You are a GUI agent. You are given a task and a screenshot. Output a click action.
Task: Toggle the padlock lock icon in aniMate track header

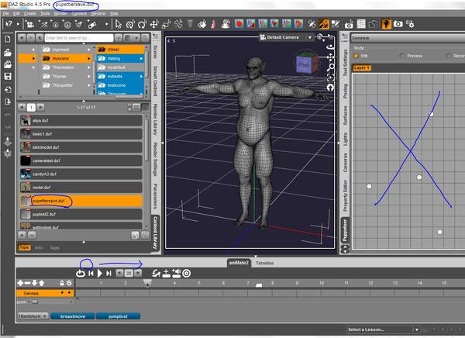[62, 283]
